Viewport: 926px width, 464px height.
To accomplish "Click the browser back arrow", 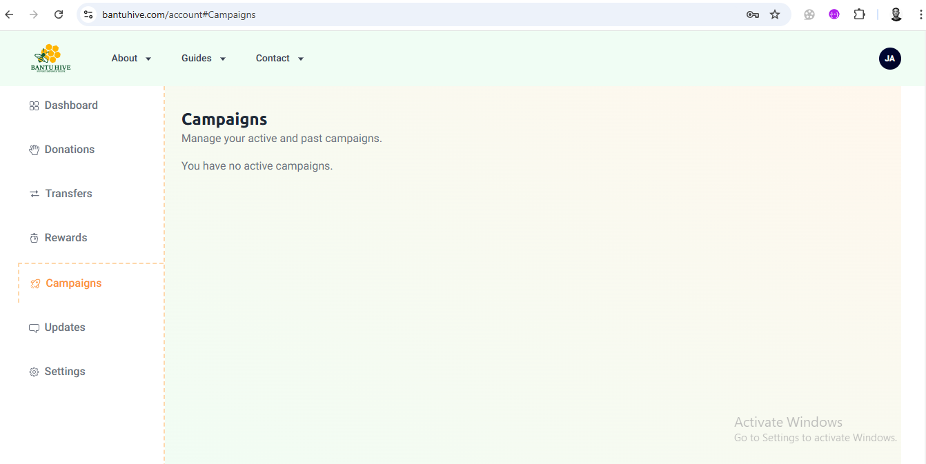I will 10,14.
